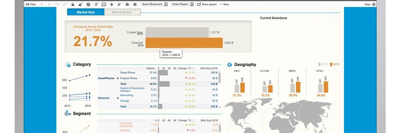The width and height of the screenshot is (400, 133).
Task: Click the Clear selections button
Action: pos(31,4)
